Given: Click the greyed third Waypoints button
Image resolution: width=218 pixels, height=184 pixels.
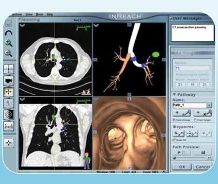Looking at the screenshot, I should [x=206, y=134].
